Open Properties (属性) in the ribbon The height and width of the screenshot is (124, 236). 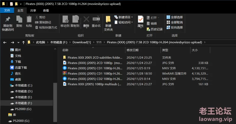click(x=141, y=22)
